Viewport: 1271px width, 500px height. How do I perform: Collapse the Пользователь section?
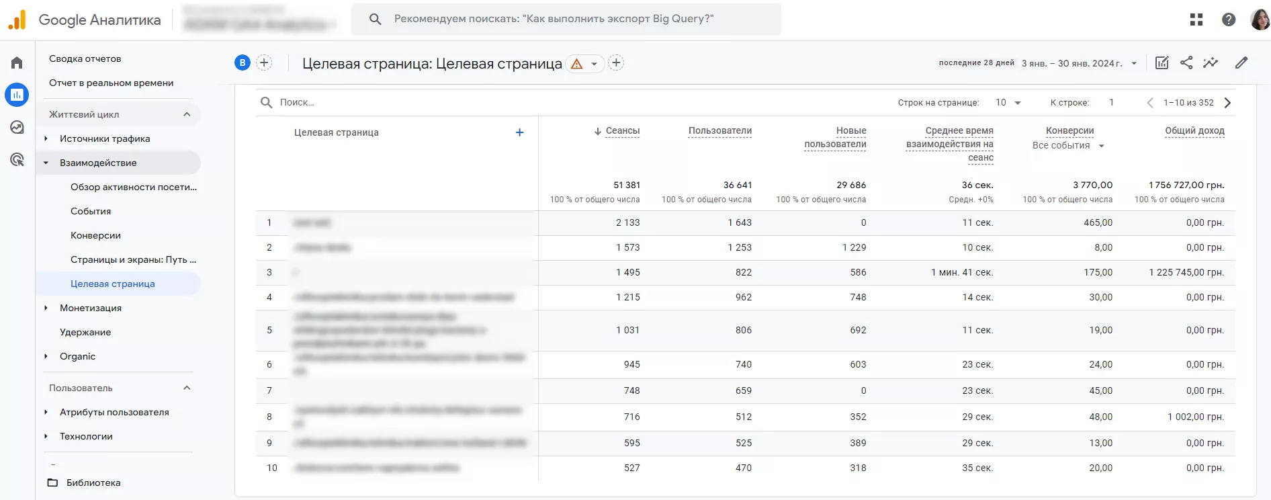[x=187, y=388]
